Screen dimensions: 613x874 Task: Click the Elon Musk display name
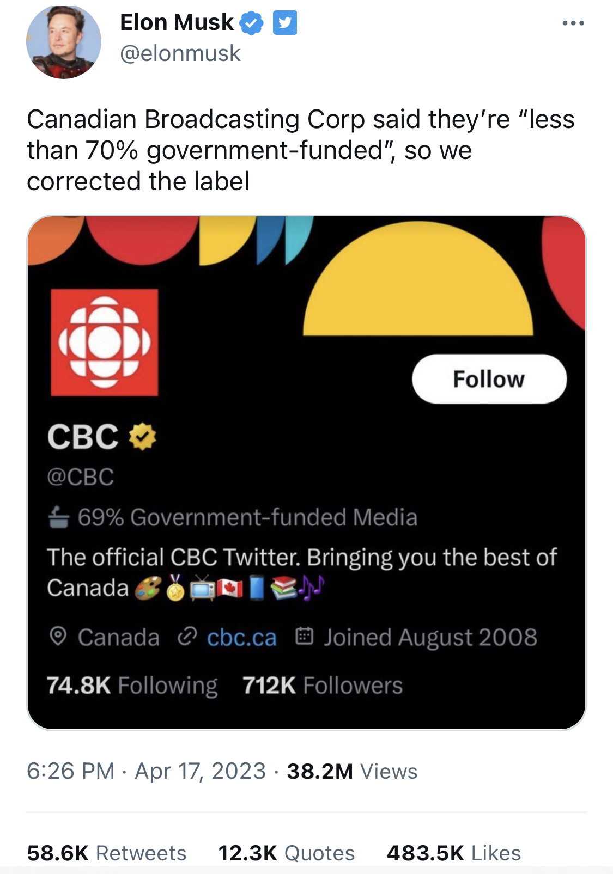point(177,22)
